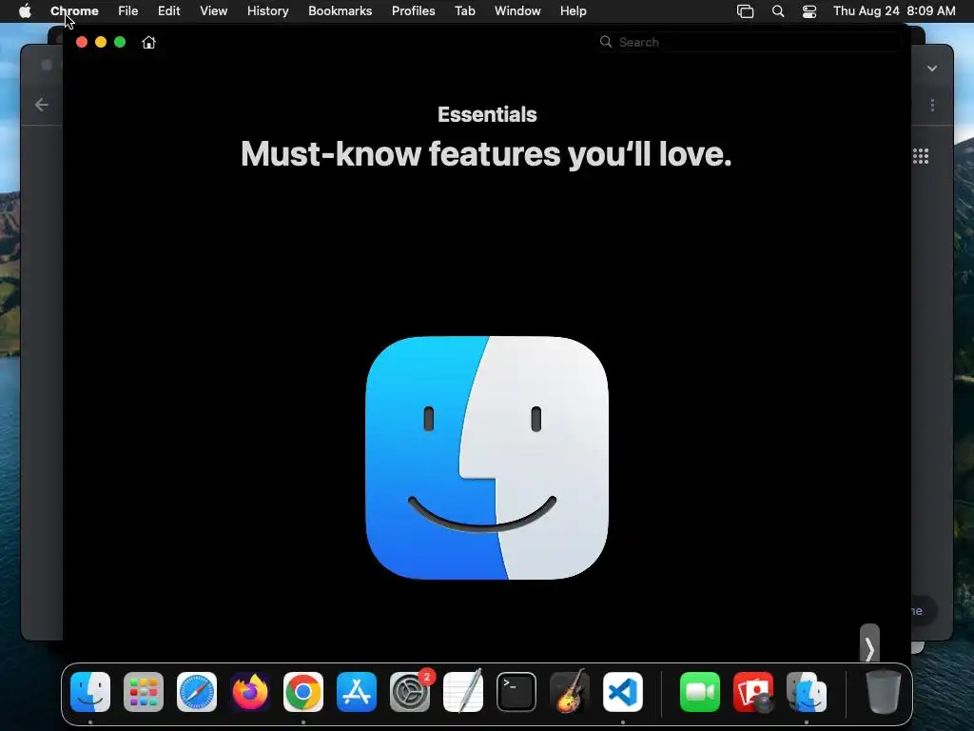This screenshot has width=974, height=731.
Task: Minimize Tips window with yellow button
Action: click(101, 42)
